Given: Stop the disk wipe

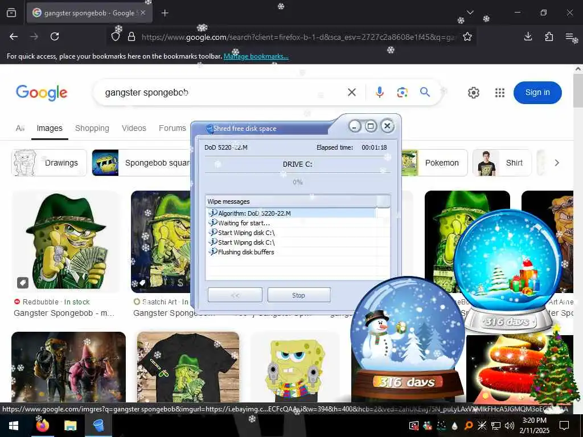Looking at the screenshot, I should tap(298, 295).
